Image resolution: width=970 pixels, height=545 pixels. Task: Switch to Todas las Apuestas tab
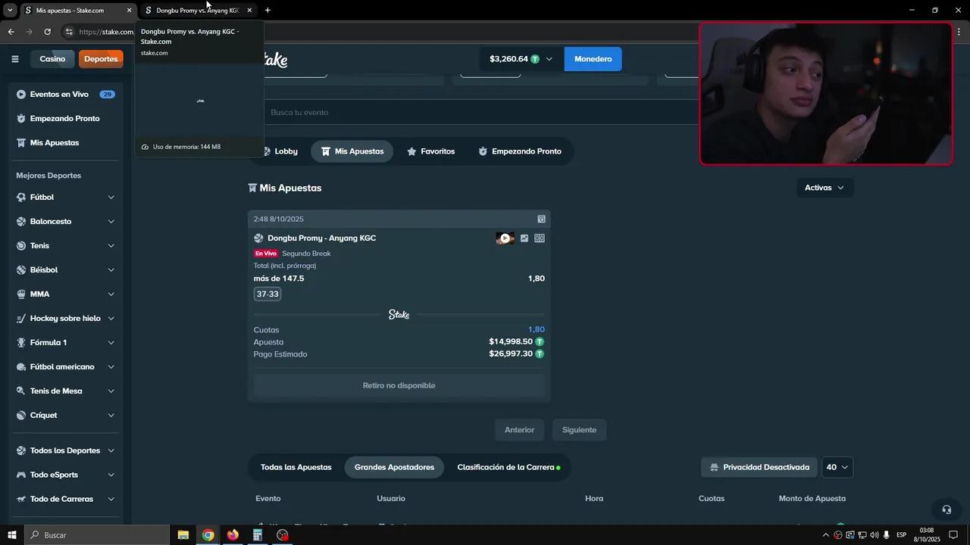coord(296,467)
